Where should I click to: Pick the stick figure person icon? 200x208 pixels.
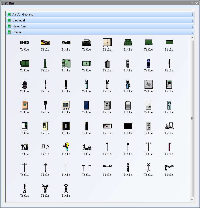click(148, 168)
